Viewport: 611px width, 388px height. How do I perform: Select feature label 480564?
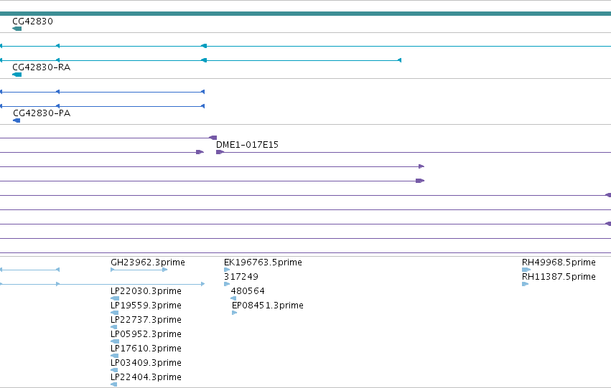pyautogui.click(x=248, y=291)
